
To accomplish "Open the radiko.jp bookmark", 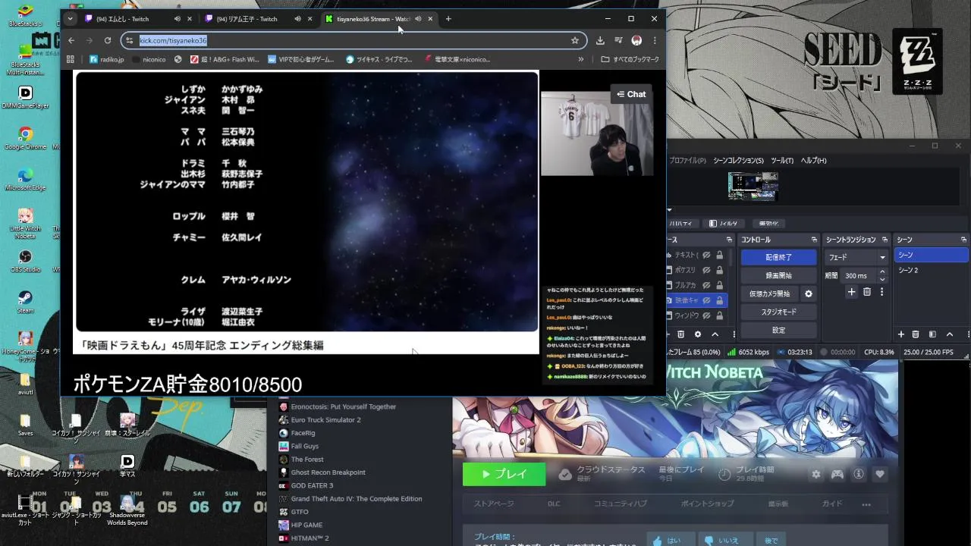I will click(x=106, y=59).
